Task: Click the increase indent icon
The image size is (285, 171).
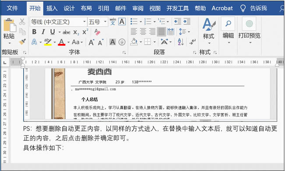Action: pos(187,21)
